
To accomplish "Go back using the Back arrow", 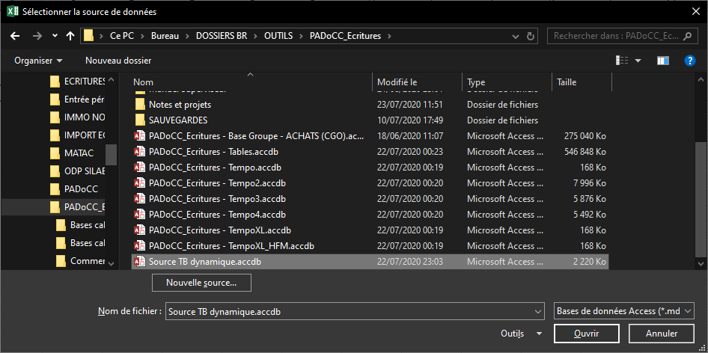I will click(x=15, y=36).
